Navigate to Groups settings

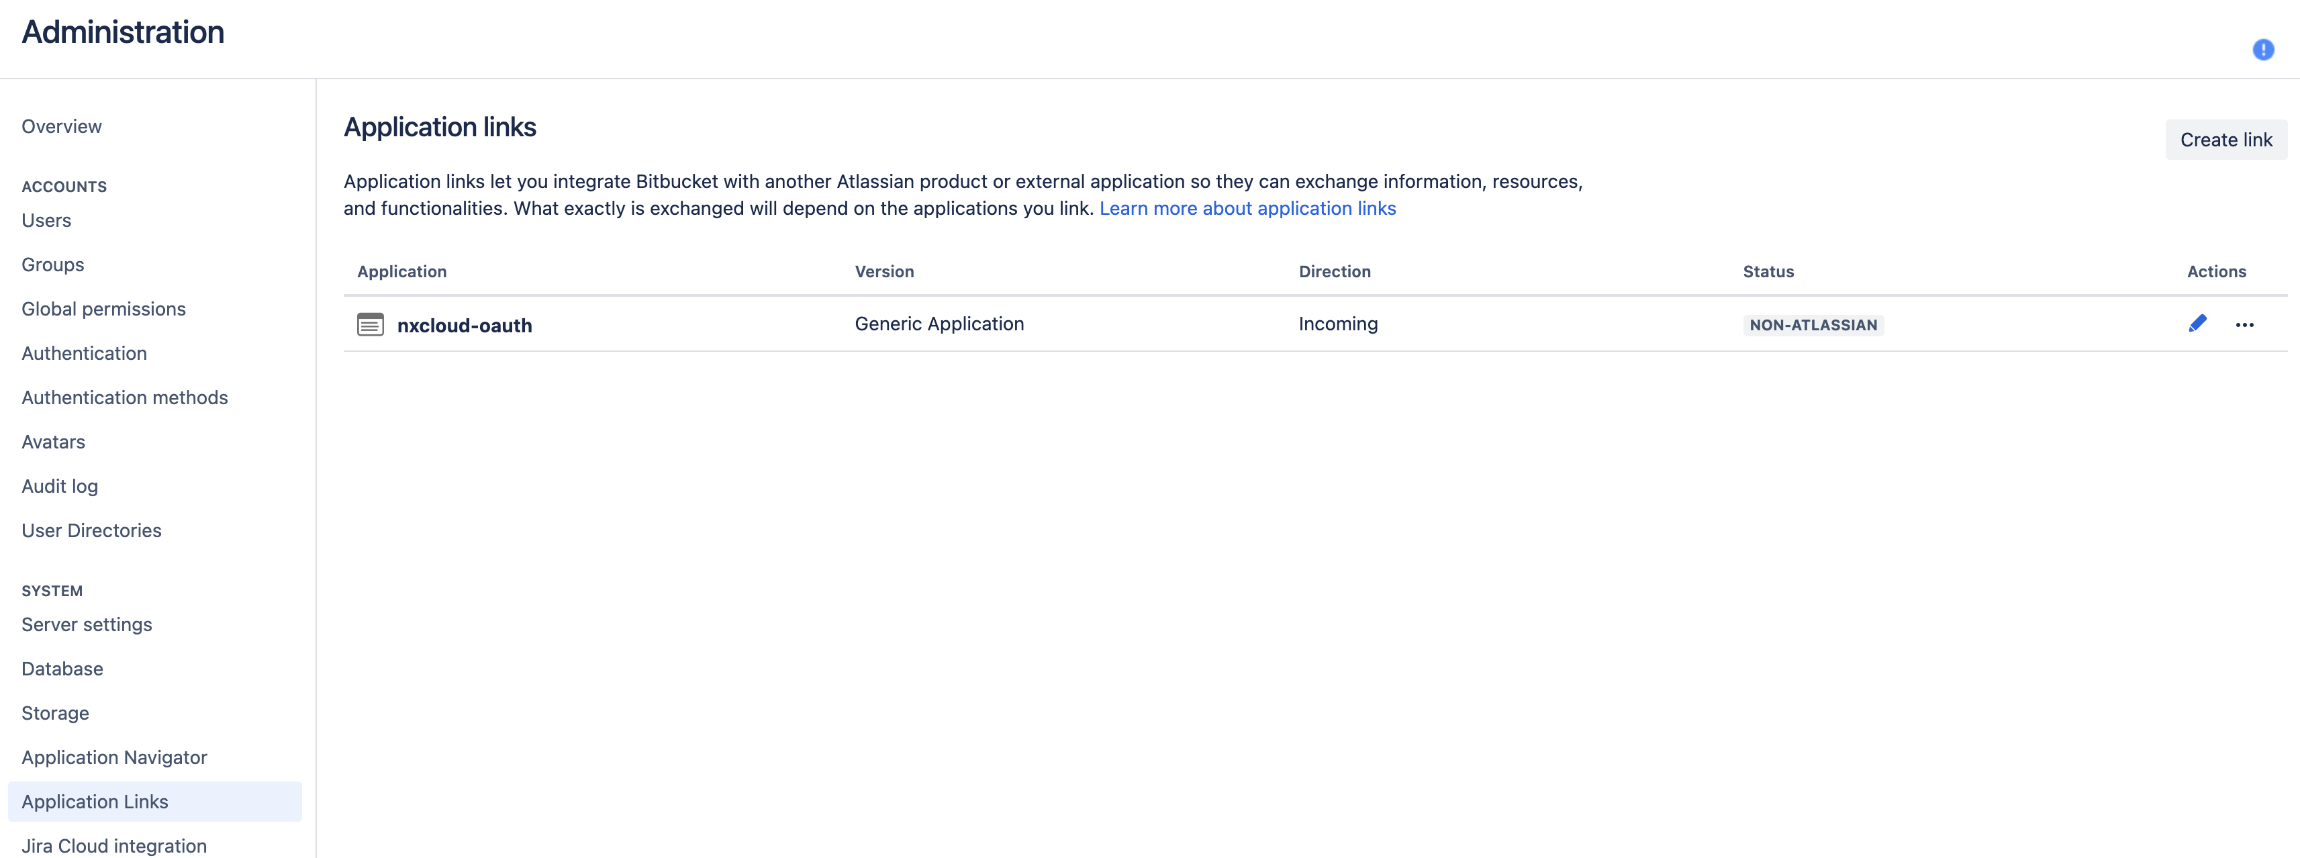point(52,265)
